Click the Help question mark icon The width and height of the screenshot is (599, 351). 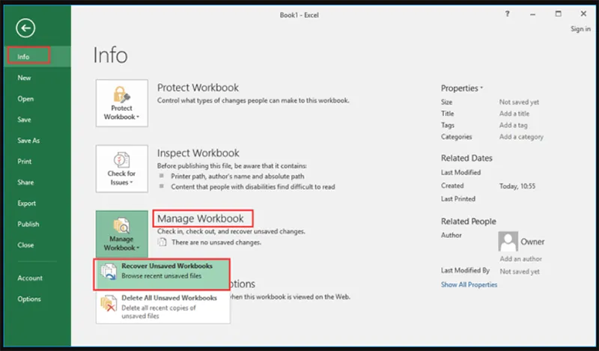(508, 13)
